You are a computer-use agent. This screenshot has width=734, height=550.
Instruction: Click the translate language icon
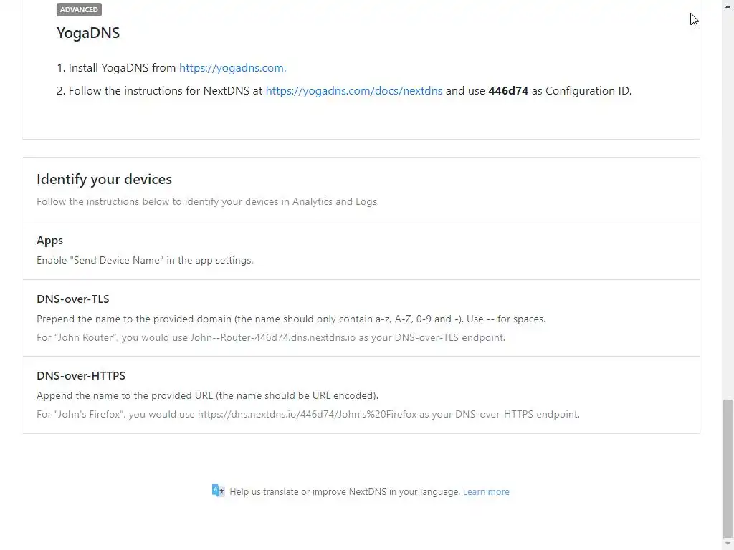pos(219,491)
